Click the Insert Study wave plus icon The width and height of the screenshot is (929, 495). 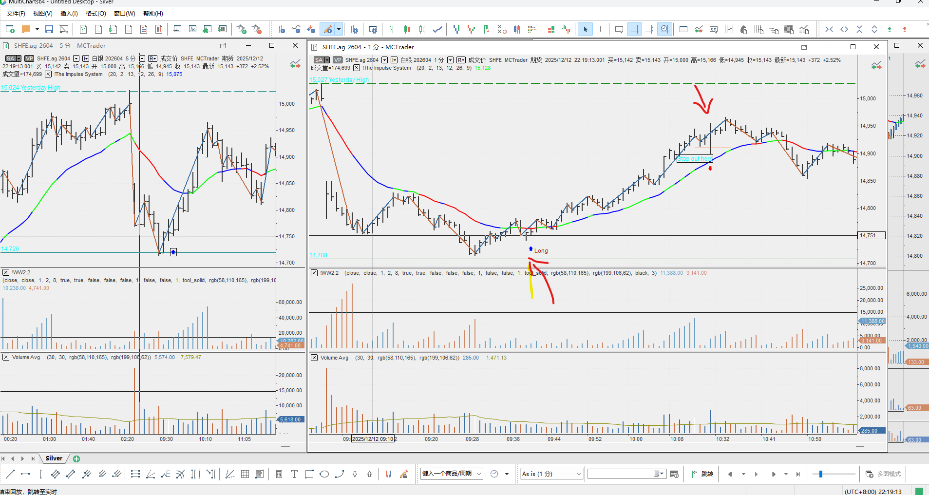[x=296, y=30]
